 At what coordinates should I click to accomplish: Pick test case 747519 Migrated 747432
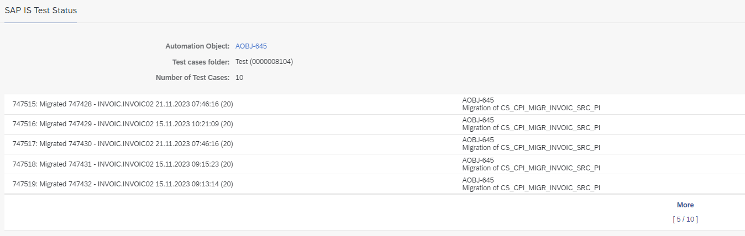pyautogui.click(x=122, y=184)
